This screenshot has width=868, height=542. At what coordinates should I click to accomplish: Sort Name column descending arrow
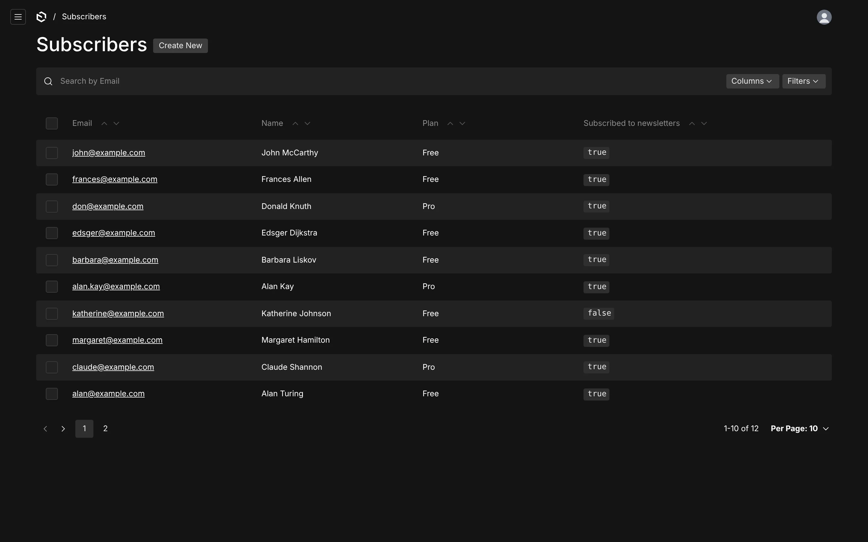point(307,123)
